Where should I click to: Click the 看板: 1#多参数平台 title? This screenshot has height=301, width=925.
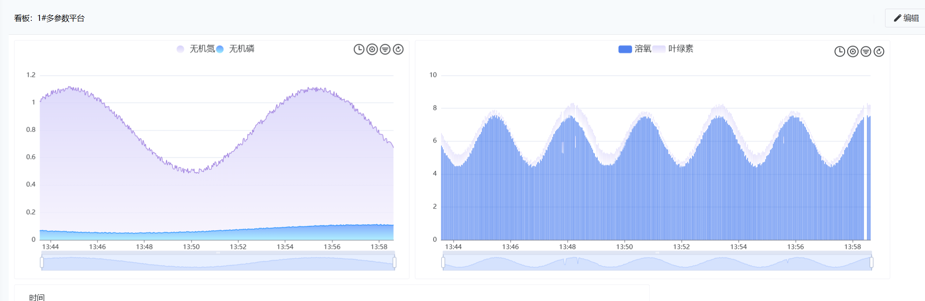click(x=50, y=18)
